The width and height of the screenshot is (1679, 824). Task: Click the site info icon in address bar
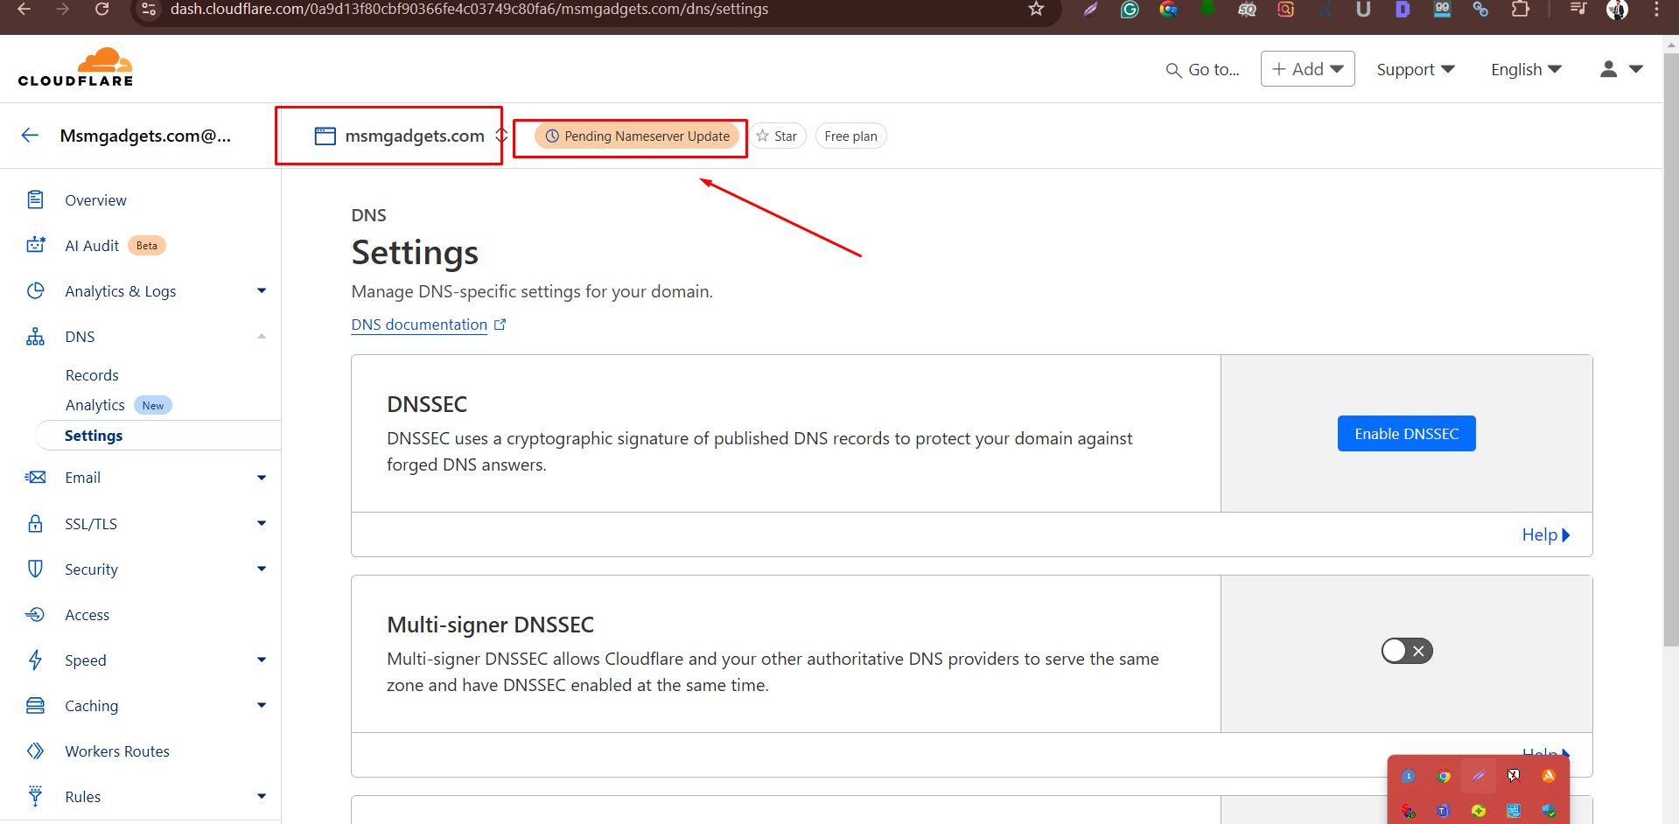coord(149,9)
